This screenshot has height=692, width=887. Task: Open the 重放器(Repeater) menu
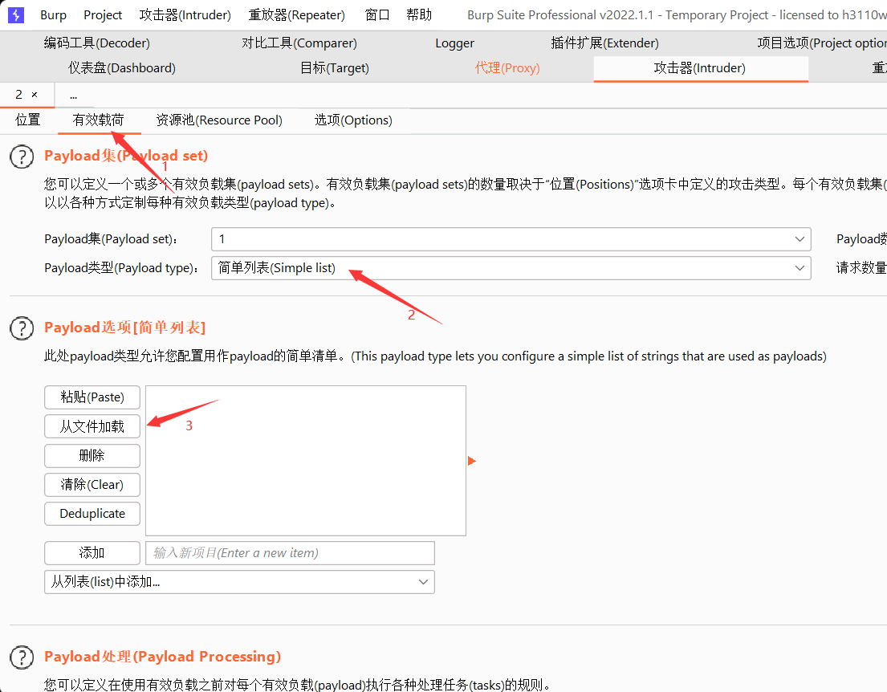point(296,15)
